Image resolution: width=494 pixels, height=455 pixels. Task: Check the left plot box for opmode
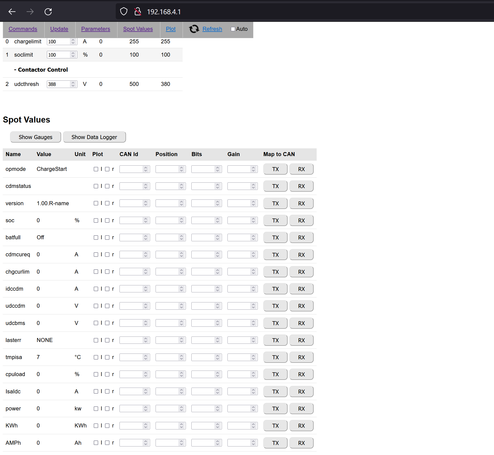[96, 169]
